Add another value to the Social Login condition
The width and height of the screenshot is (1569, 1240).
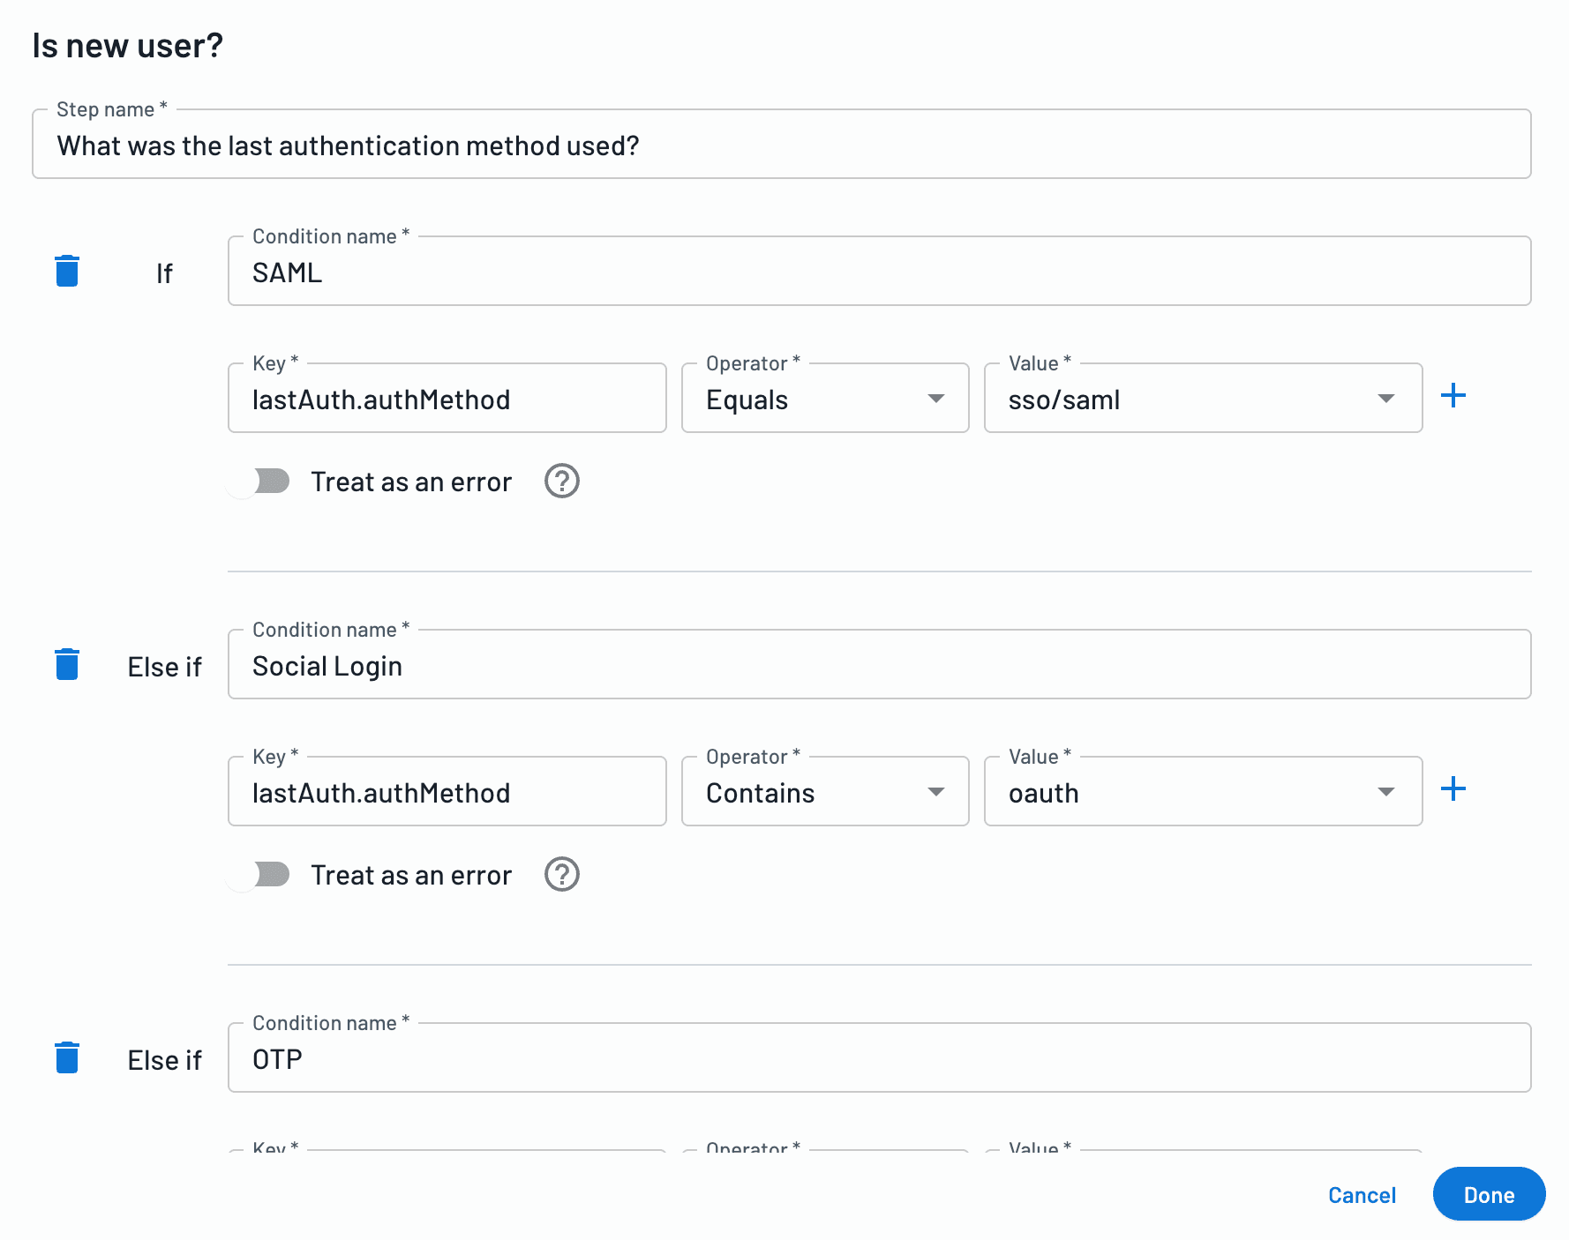(x=1453, y=789)
